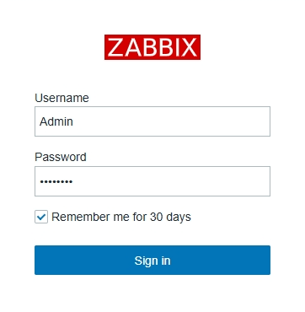Viewport: 305px width, 312px height.
Task: Click the "Remember me for 30 days" label
Action: tap(121, 217)
